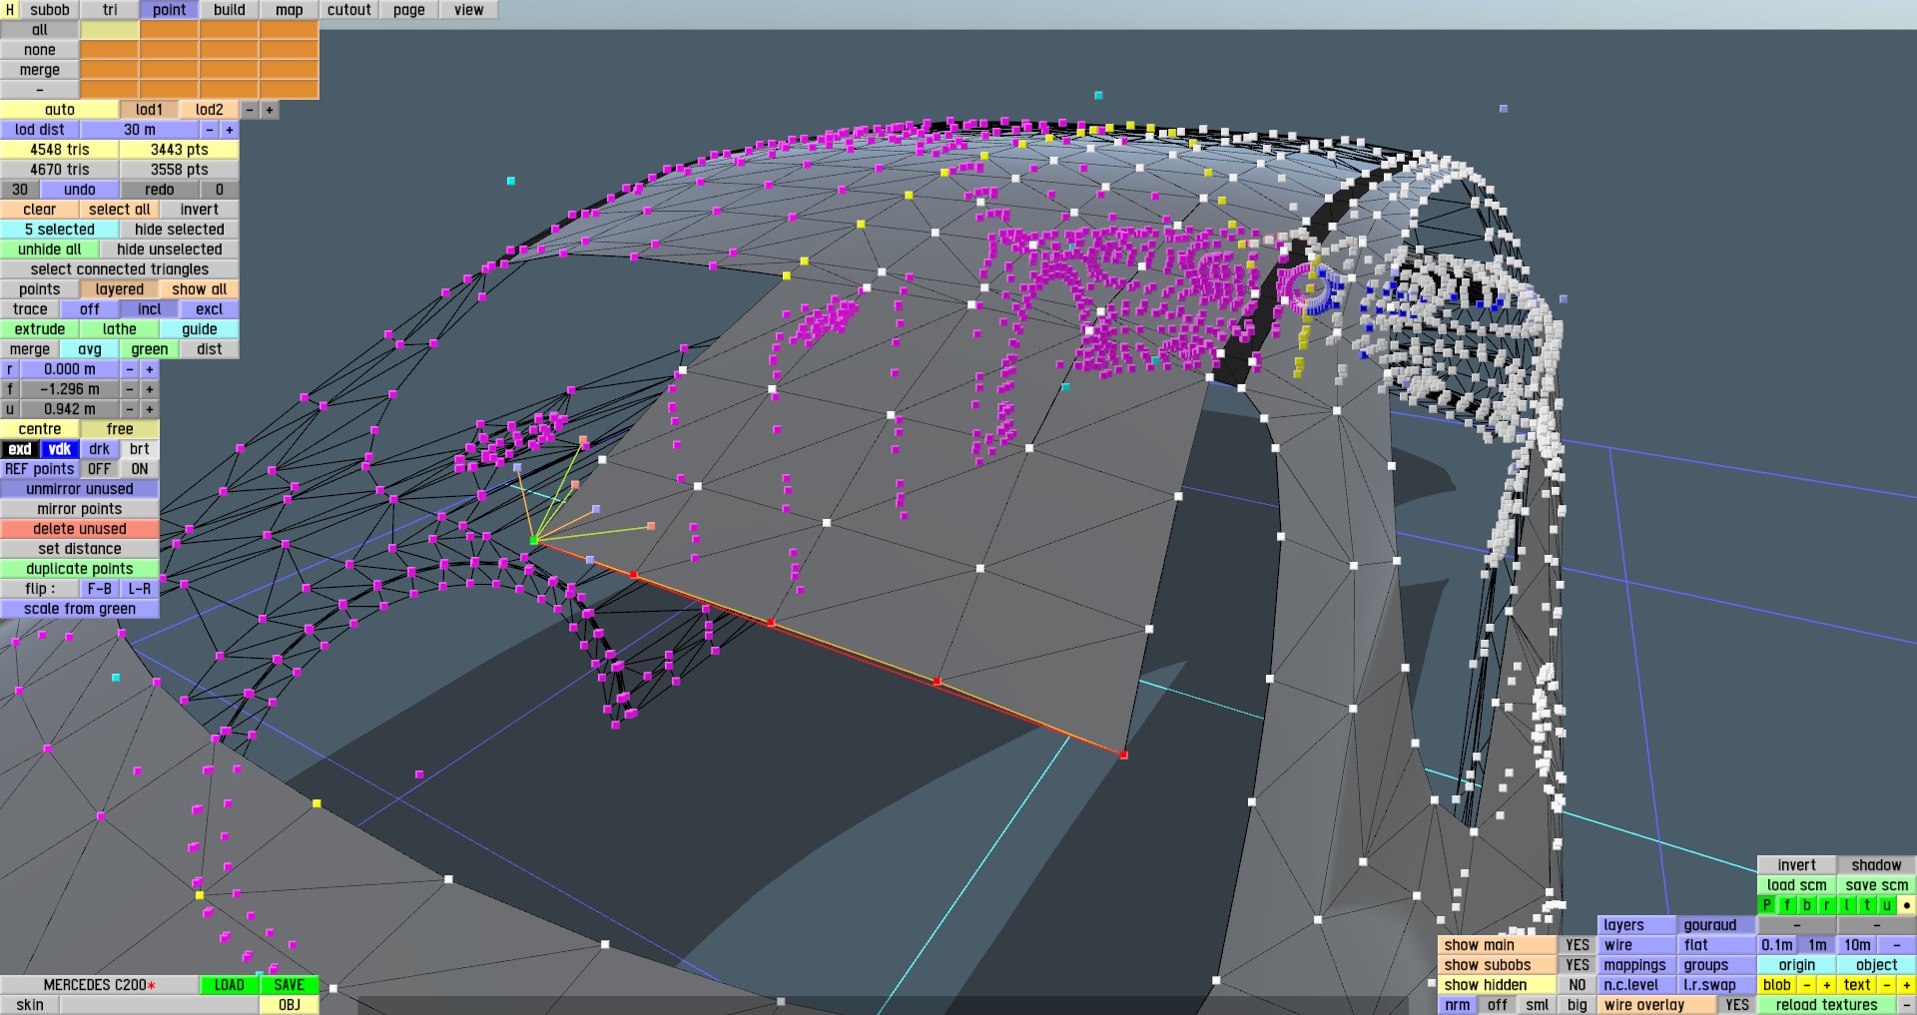
Task: Click the u offset value 0.942 m
Action: pyautogui.click(x=70, y=409)
